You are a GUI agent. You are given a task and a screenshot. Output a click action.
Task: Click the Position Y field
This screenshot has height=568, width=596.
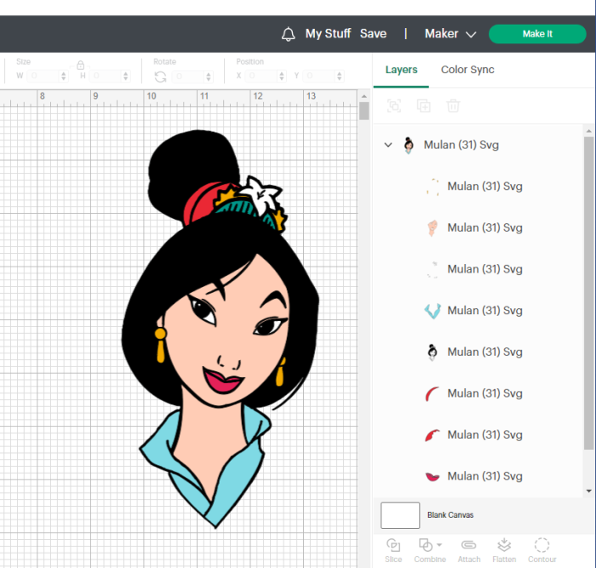pos(320,76)
